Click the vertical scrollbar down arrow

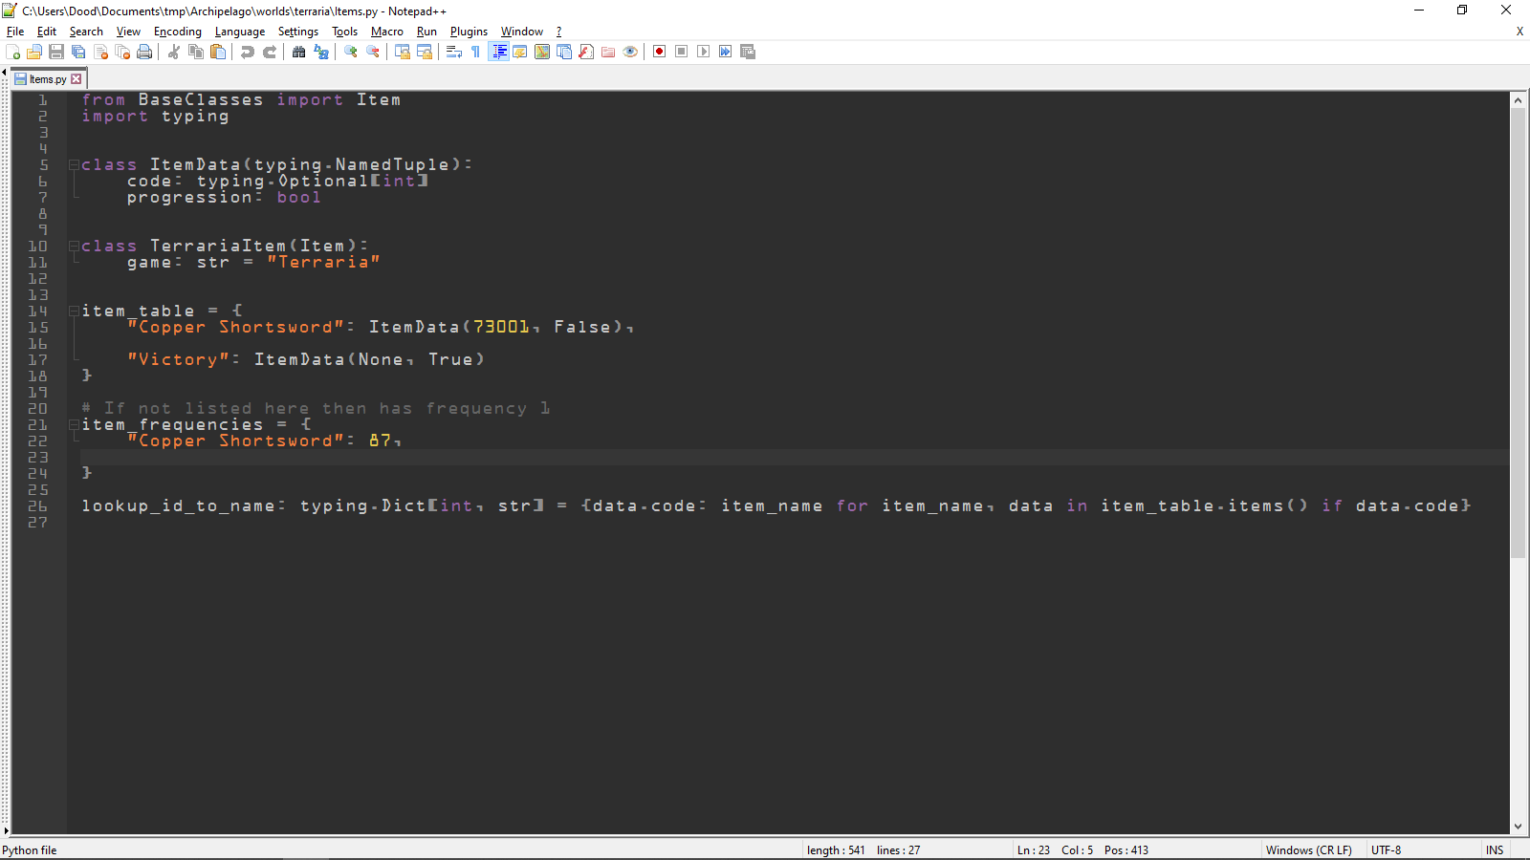pos(1519,827)
